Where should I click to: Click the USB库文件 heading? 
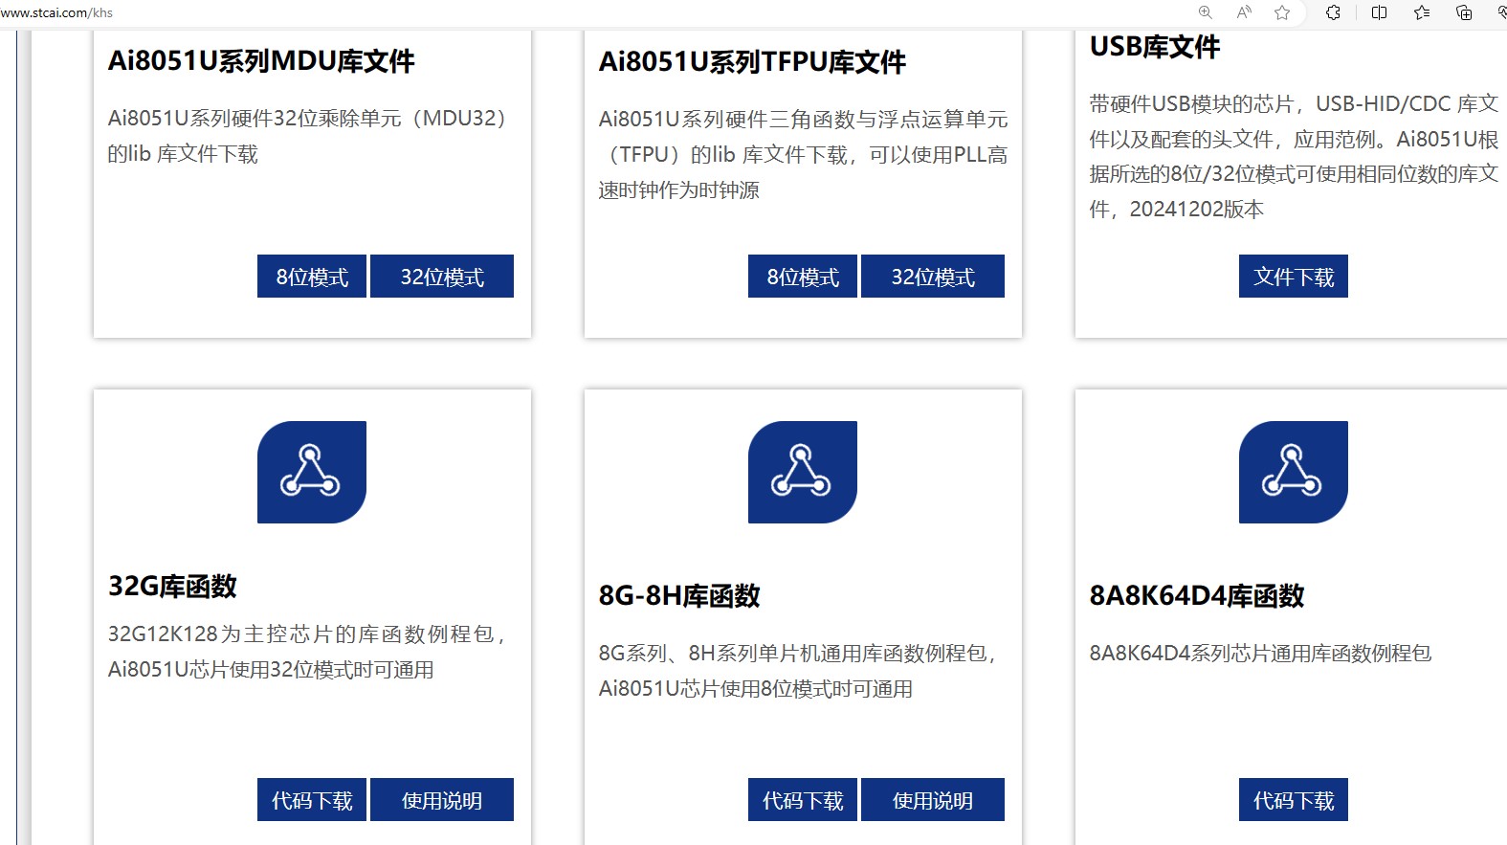1155,47
